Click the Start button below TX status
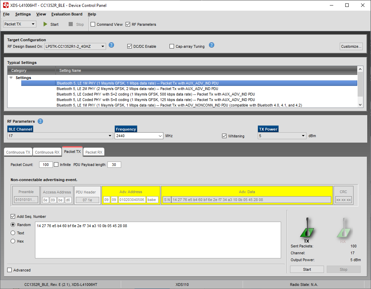 pos(307,269)
